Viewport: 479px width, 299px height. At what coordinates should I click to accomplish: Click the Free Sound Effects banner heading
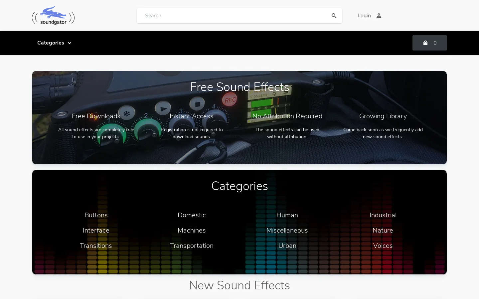[x=239, y=87]
